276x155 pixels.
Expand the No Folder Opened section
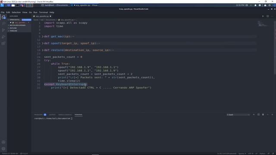[19, 25]
